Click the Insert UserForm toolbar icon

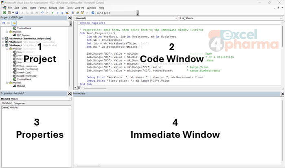tap(9, 13)
